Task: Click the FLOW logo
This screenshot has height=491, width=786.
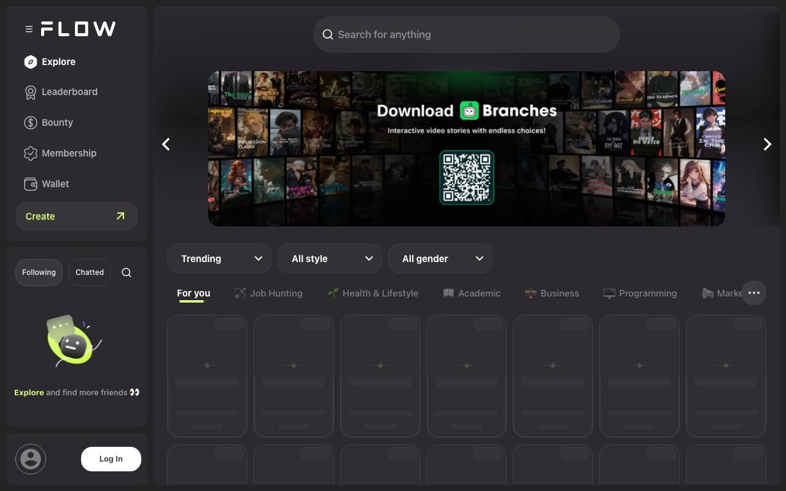Action: (x=78, y=29)
